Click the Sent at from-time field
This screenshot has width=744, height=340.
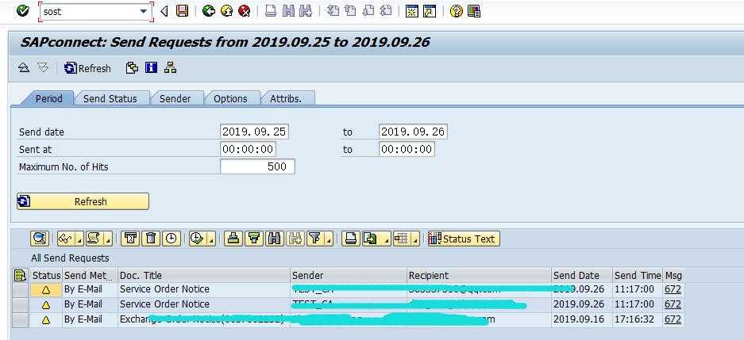[x=249, y=149]
